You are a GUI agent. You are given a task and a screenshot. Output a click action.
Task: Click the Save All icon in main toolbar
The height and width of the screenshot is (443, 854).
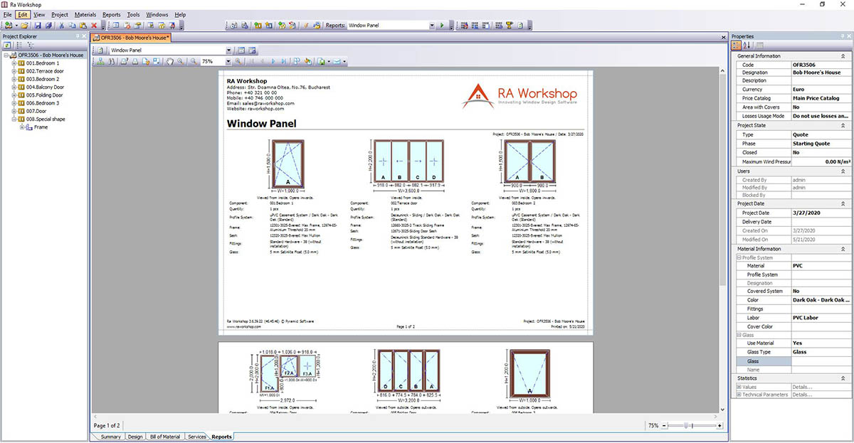pos(48,26)
